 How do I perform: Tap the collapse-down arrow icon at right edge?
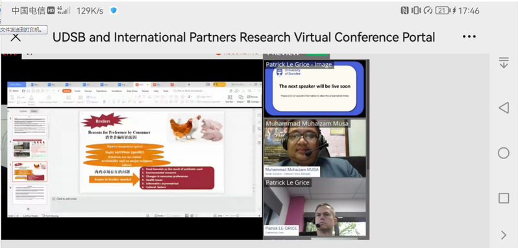click(504, 62)
